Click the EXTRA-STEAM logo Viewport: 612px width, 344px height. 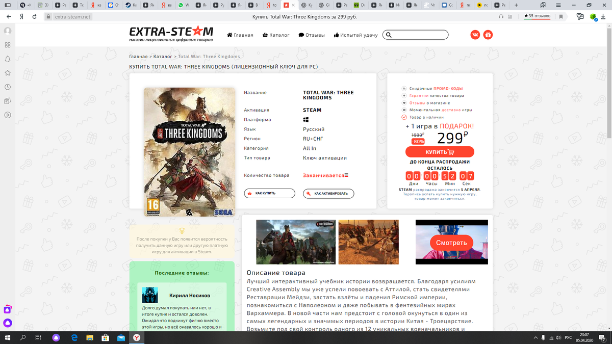pos(171,34)
